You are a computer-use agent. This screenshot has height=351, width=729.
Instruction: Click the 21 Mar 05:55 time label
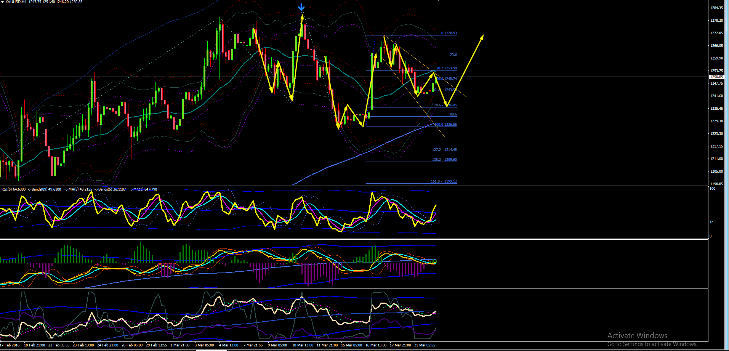[425, 345]
